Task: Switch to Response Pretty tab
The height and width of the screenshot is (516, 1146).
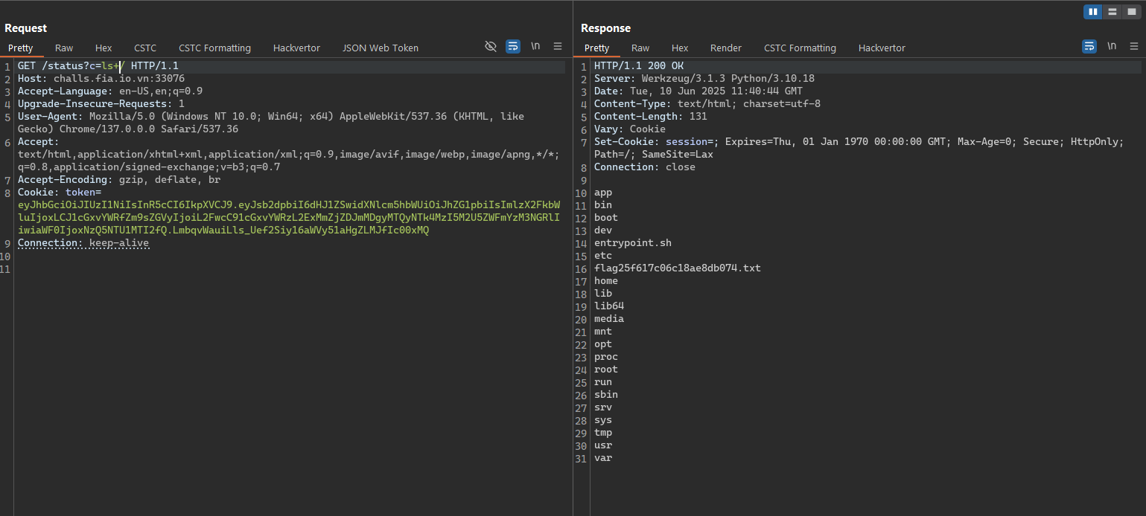Action: pyautogui.click(x=597, y=48)
